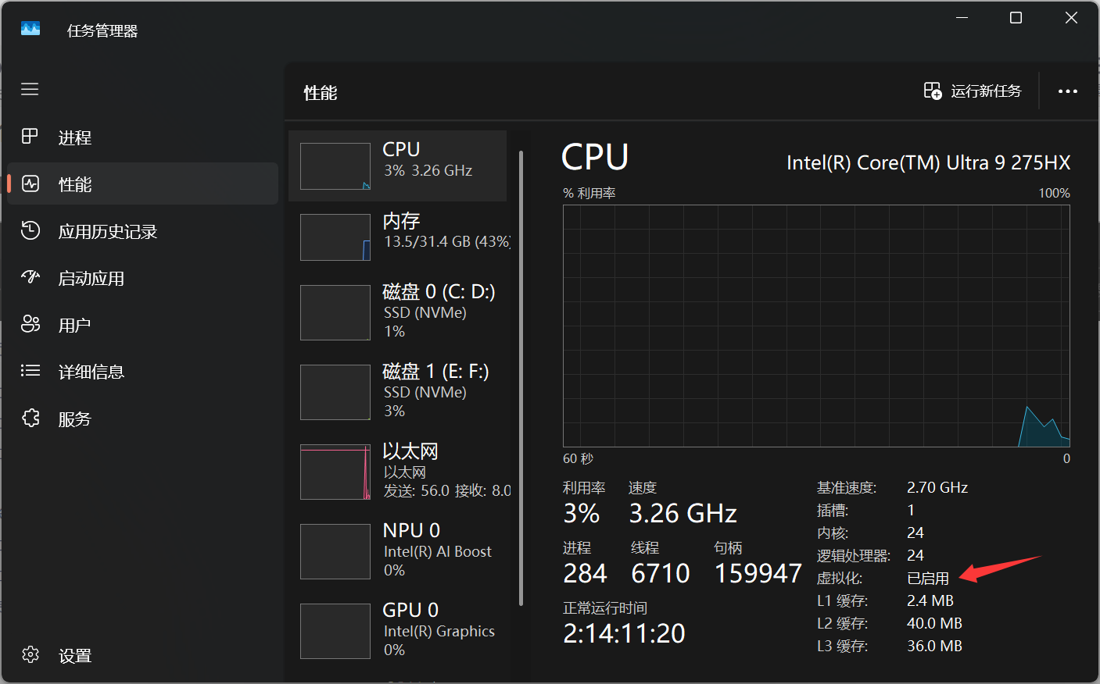This screenshot has width=1100, height=684.
Task: Open 设置 using the gear icon
Action: 30,655
